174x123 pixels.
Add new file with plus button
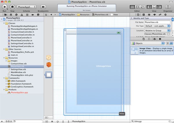coord(2,121)
